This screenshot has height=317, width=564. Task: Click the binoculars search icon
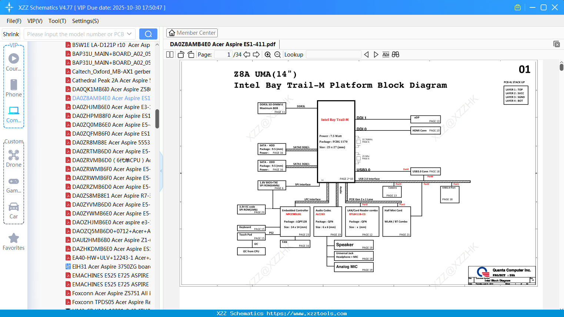pyautogui.click(x=396, y=55)
